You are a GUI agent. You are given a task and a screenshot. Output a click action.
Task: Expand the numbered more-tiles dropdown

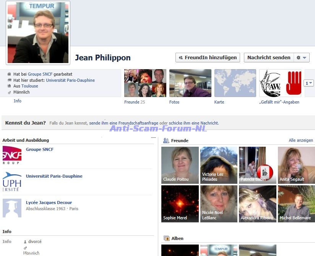[x=309, y=83]
